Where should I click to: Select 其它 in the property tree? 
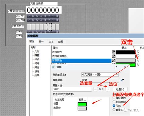[x=37, y=67]
